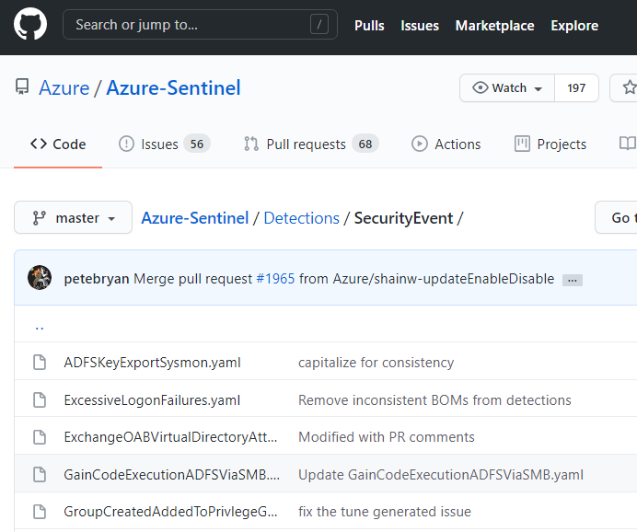Open the master branch selector
This screenshot has width=637, height=532.
73,217
